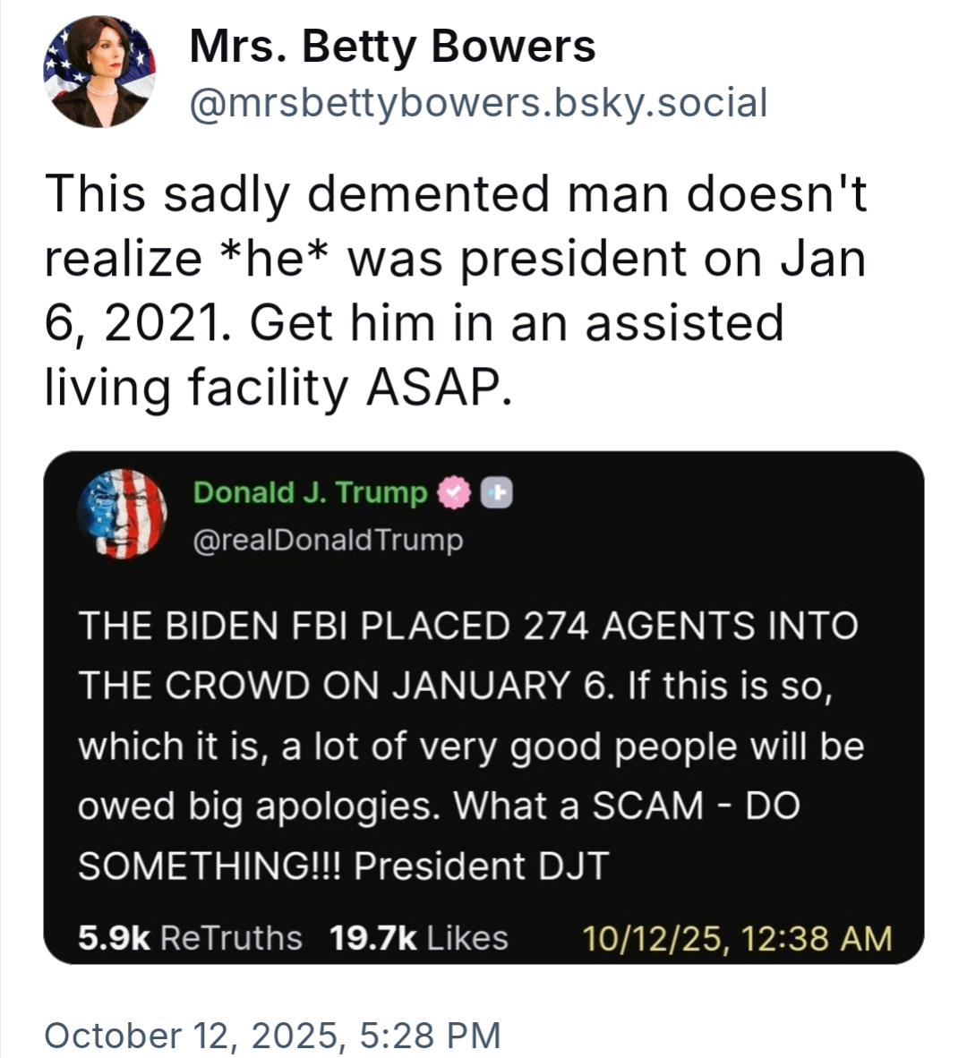This screenshot has width=967, height=1058.
Task: Click Mrs. Betty Bowers profile avatar
Action: (x=99, y=72)
